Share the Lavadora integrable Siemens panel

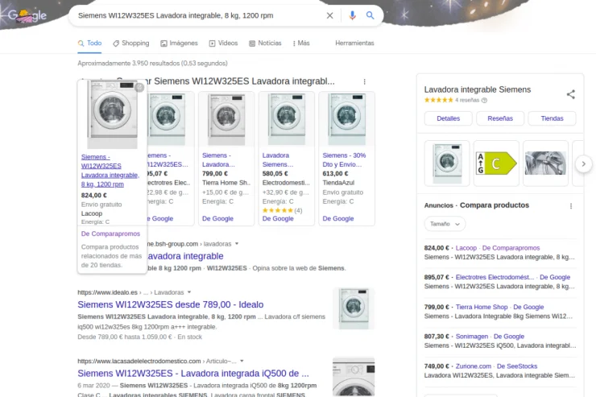coord(570,94)
